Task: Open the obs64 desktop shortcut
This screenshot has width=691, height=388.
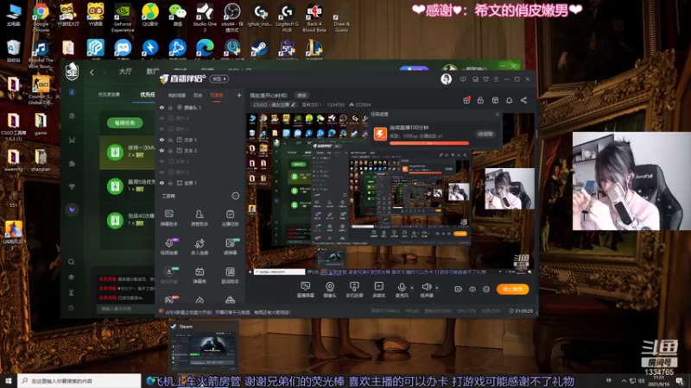Action: 232,17
